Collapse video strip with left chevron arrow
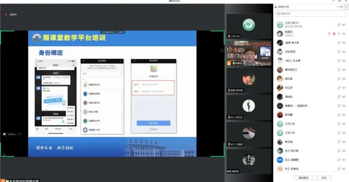349x182 pixels. pos(222,50)
